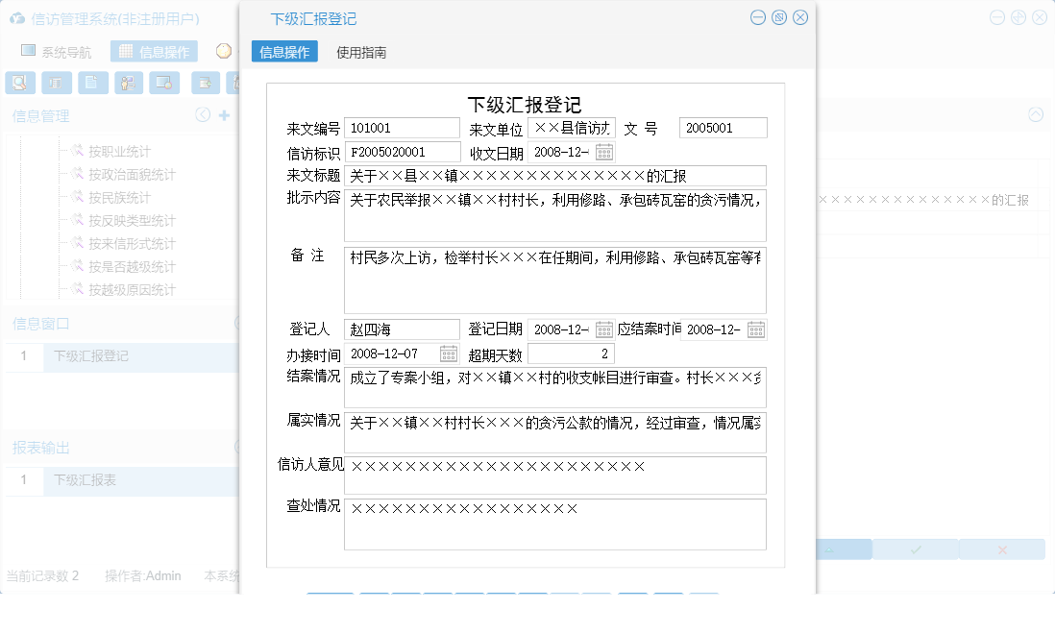
Task: Click the document toolbar icon
Action: pyautogui.click(x=91, y=83)
